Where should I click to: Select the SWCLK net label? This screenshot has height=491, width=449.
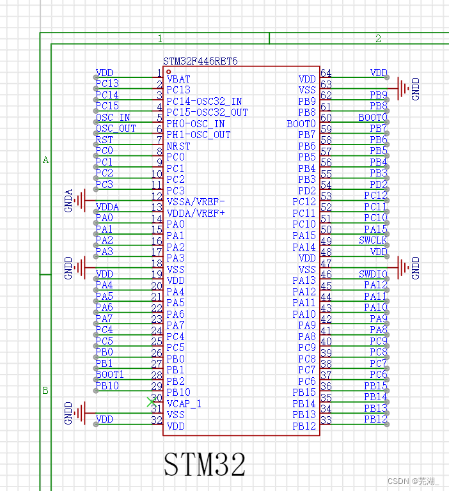click(373, 240)
